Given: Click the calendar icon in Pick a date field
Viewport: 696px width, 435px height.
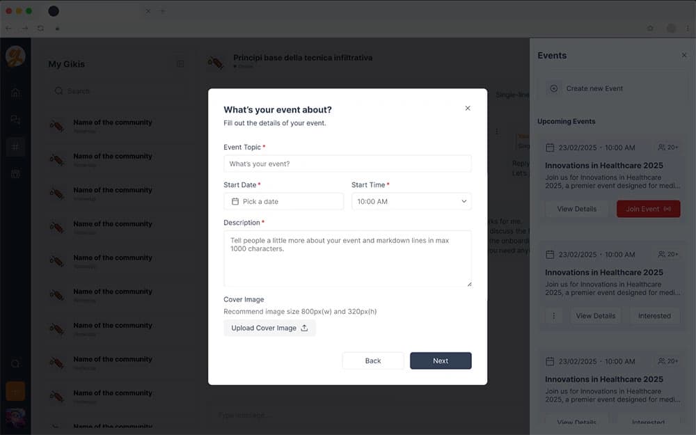Looking at the screenshot, I should click(x=235, y=201).
